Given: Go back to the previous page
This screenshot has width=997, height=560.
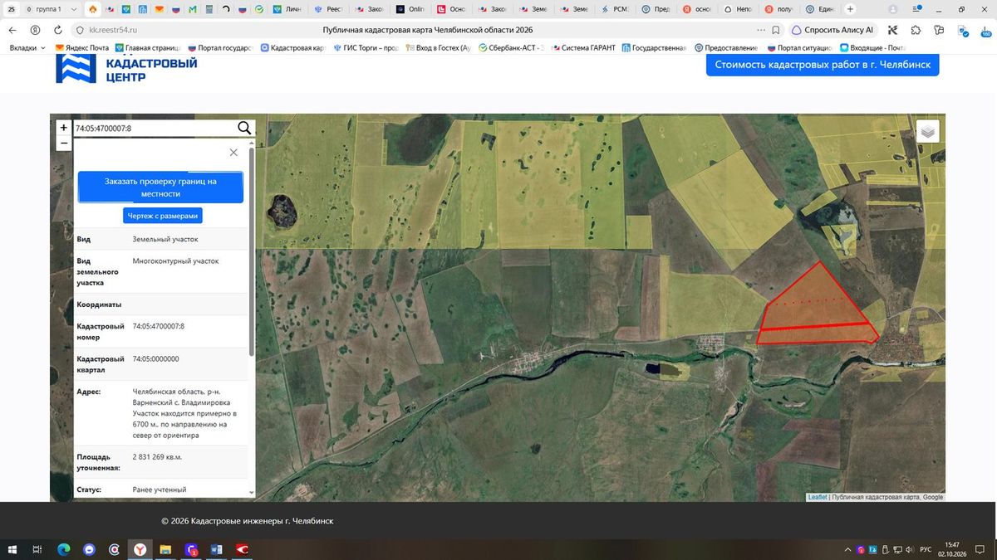Looking at the screenshot, I should pyautogui.click(x=12, y=30).
